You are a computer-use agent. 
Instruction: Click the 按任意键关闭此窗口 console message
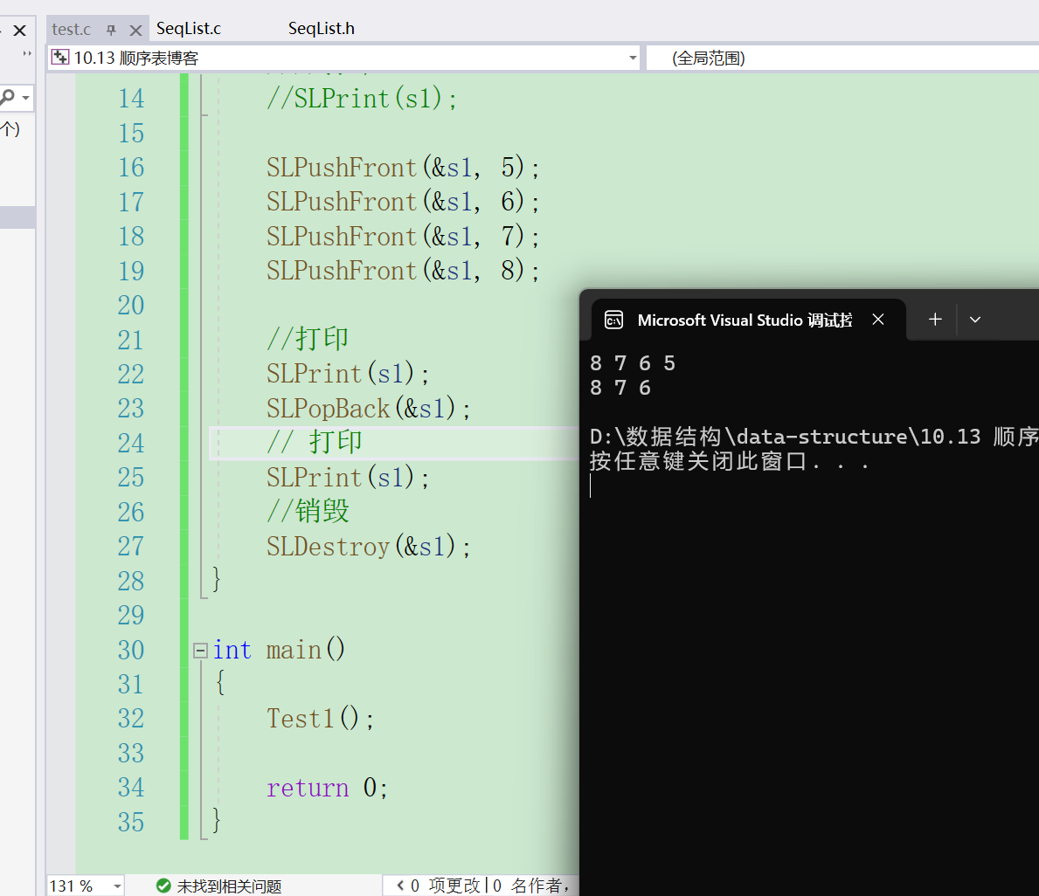pyautogui.click(x=729, y=461)
